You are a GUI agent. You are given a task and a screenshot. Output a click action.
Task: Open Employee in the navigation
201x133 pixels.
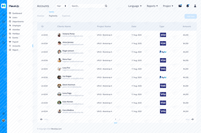tap(17, 26)
